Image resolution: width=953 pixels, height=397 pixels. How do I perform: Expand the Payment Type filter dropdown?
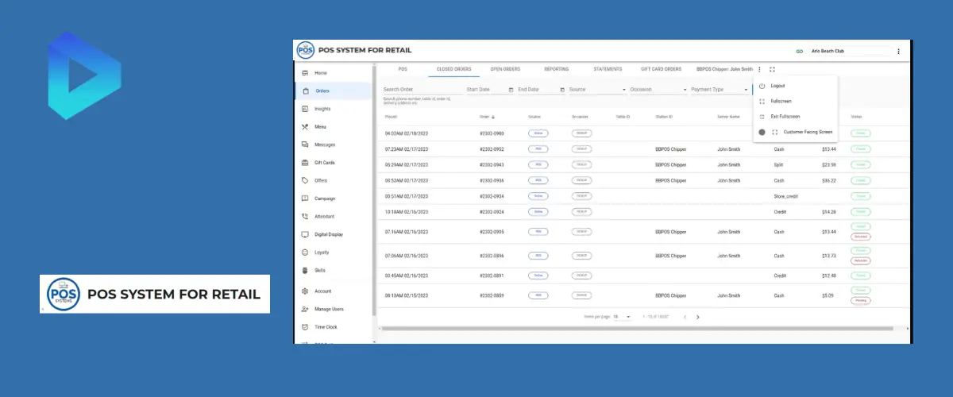(x=720, y=90)
